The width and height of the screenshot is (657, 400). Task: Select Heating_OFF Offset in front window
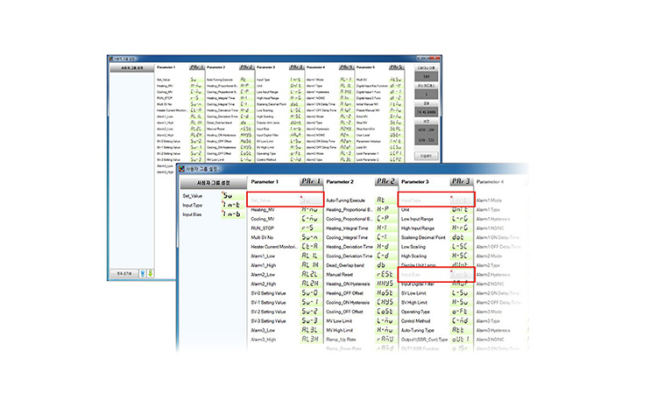pos(344,293)
